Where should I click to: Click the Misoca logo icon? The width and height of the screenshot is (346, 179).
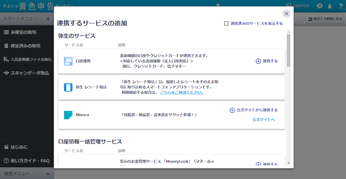(x=68, y=115)
